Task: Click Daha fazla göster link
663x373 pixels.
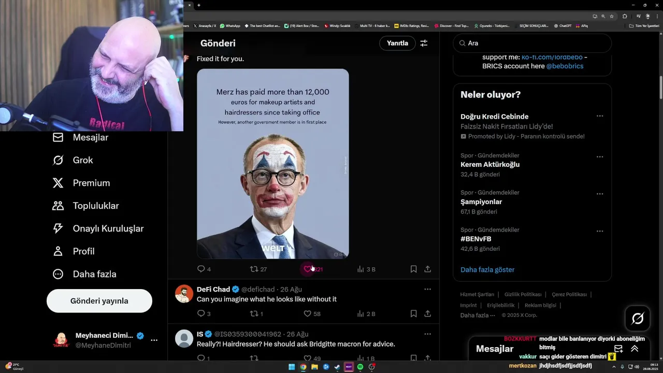Action: pos(487,269)
